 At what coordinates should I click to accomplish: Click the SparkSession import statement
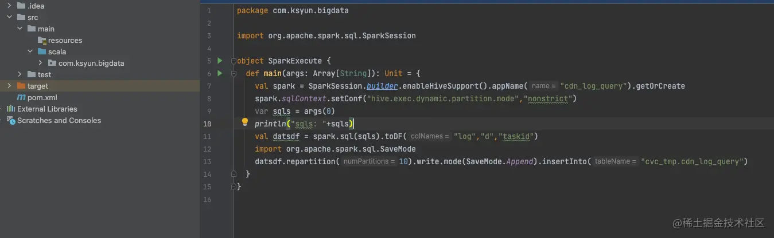pos(326,35)
